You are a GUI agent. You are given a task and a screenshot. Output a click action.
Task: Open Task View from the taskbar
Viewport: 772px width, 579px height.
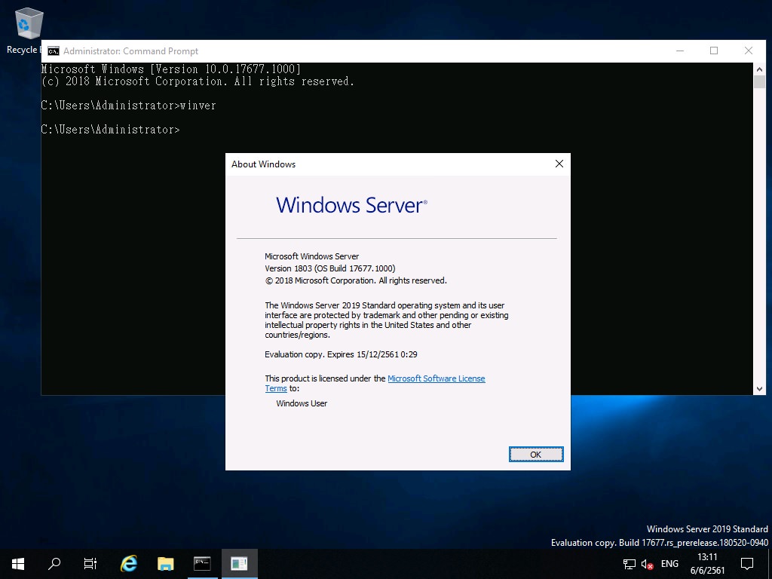pos(90,563)
